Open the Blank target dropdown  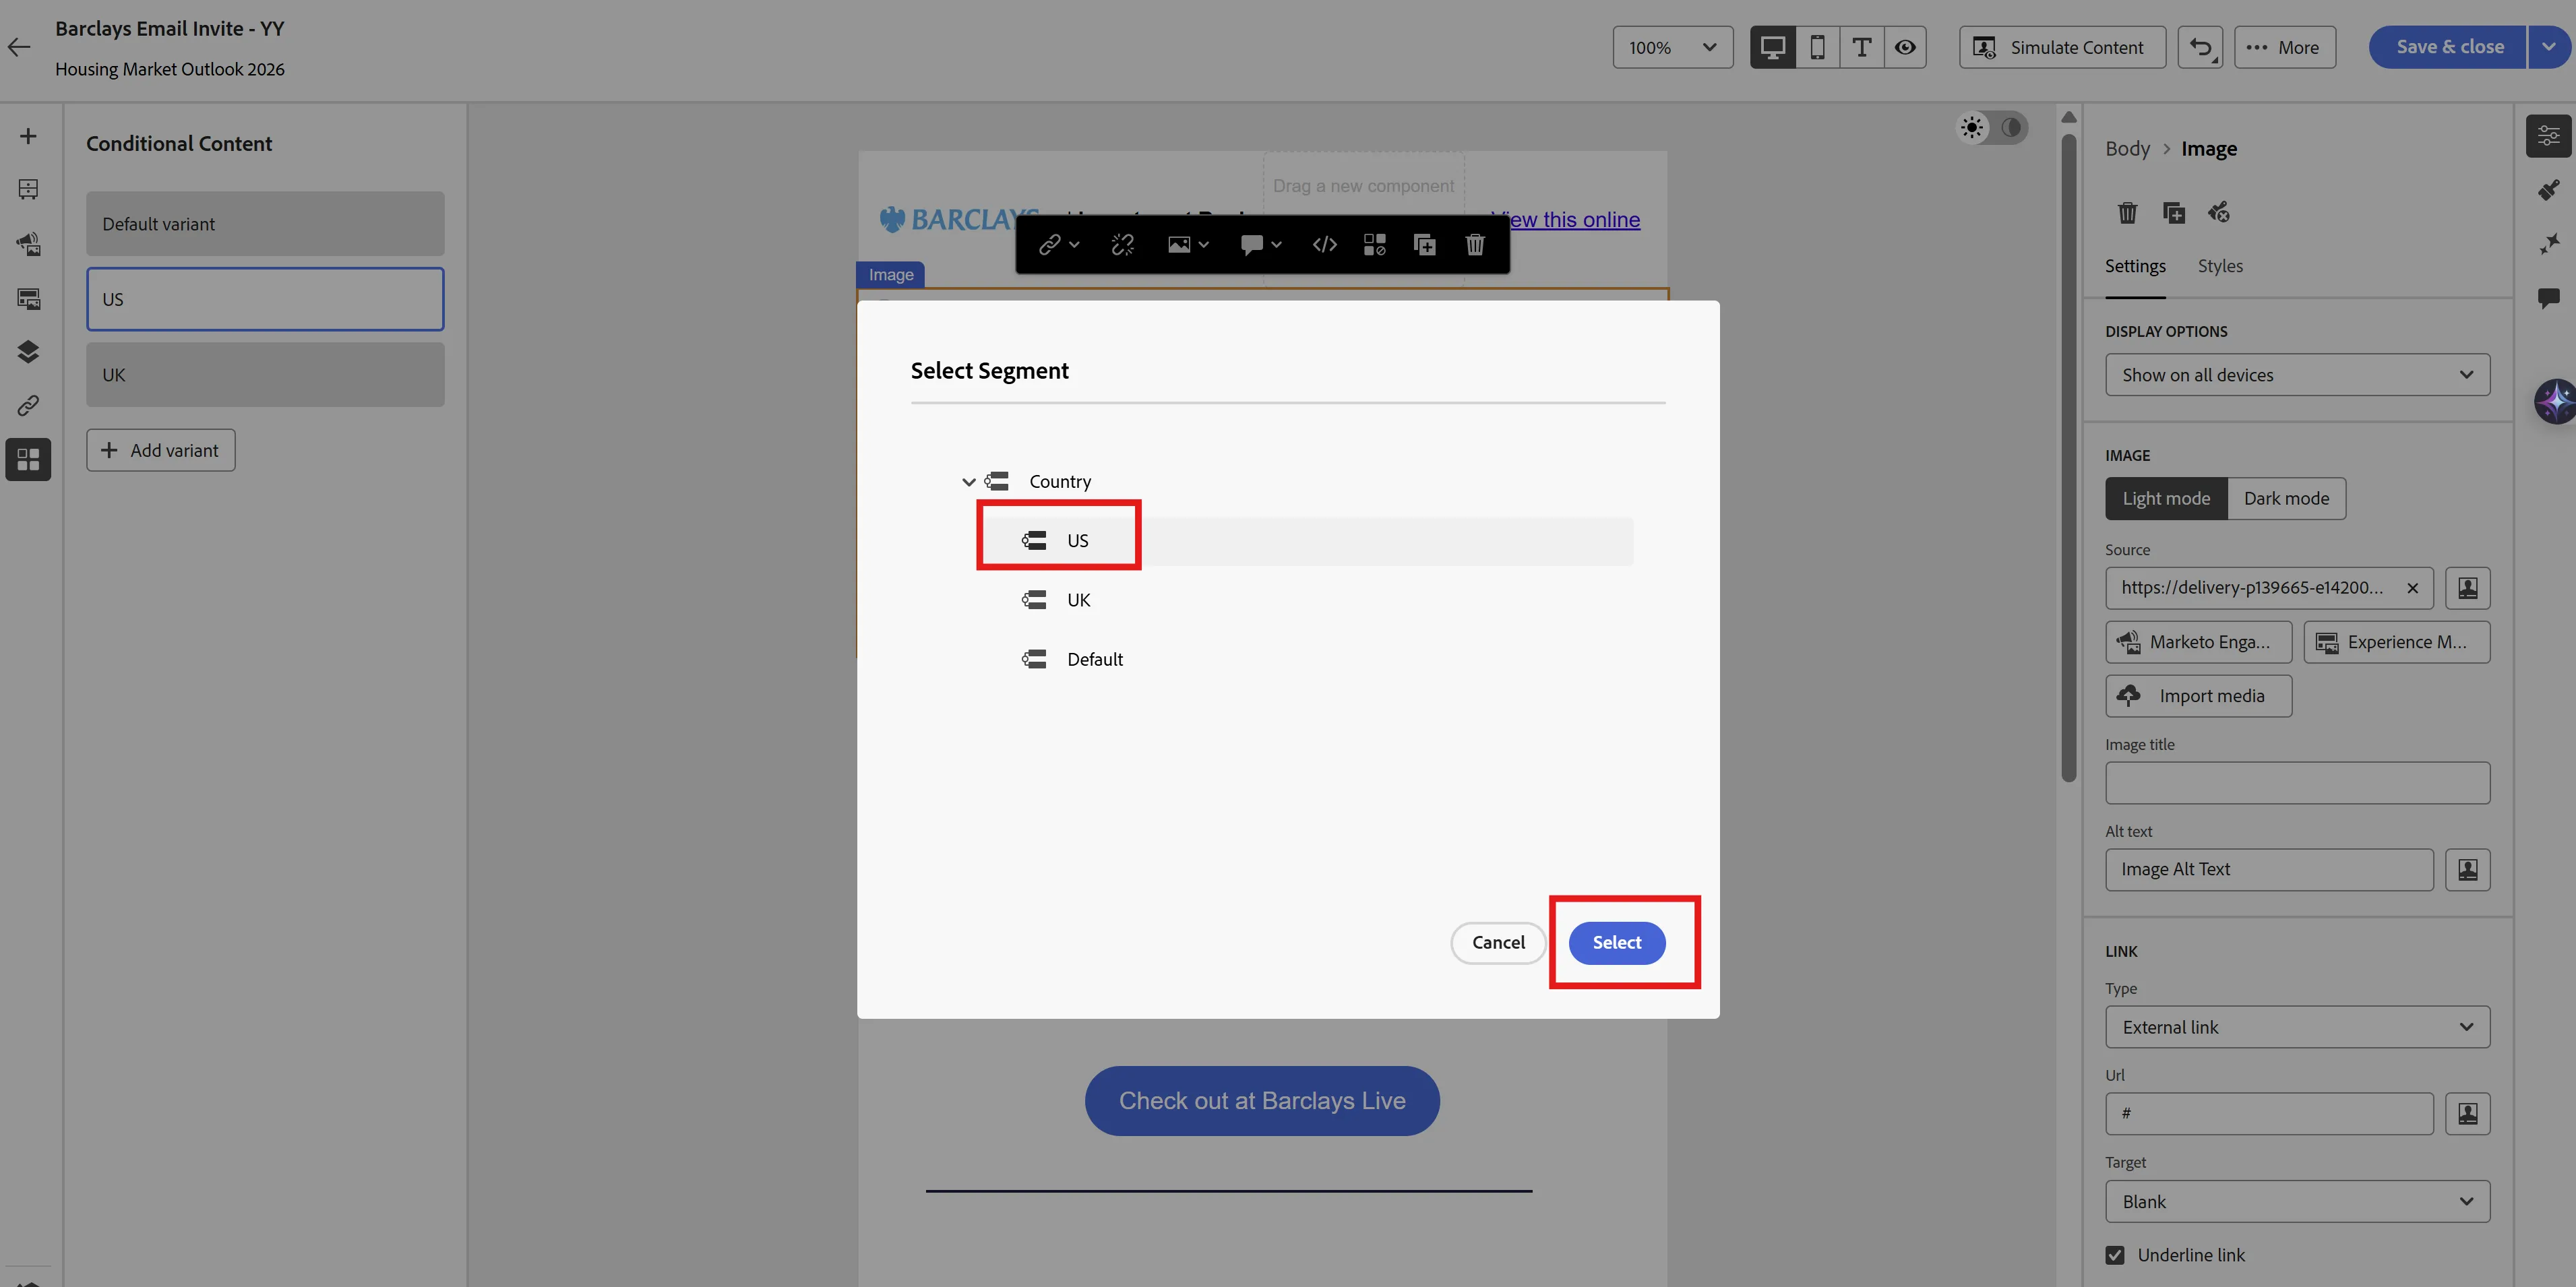[x=2297, y=1201]
